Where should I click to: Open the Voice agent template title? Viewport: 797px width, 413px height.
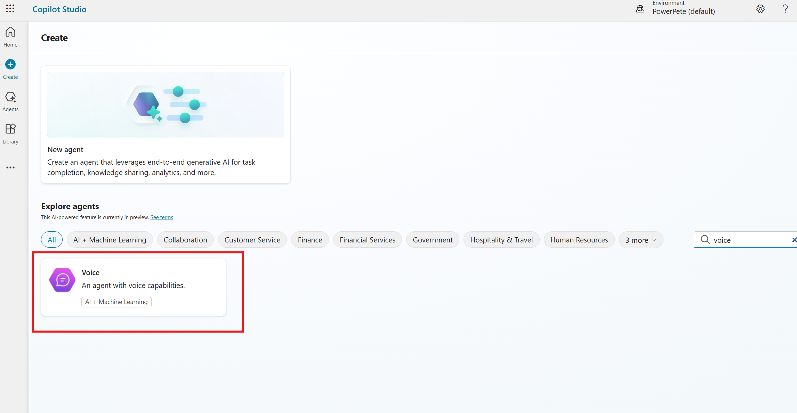[90, 273]
